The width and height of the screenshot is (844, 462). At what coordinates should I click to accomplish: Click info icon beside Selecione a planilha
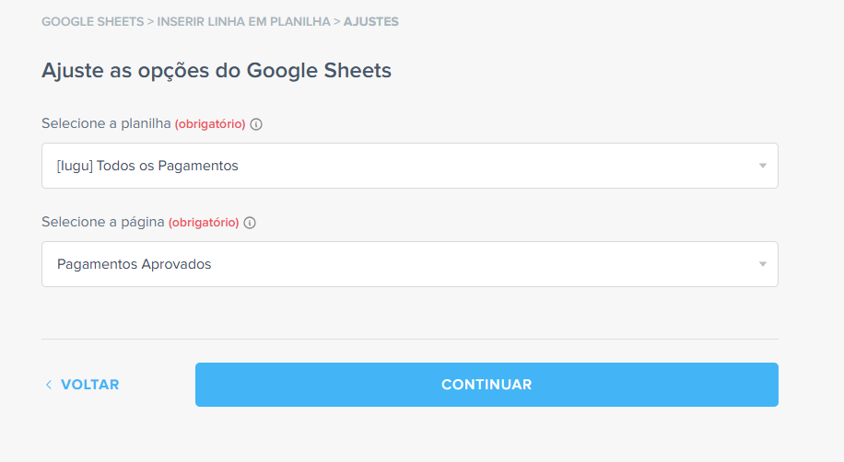256,124
